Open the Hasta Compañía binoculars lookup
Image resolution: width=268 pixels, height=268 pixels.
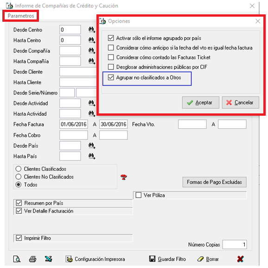coord(92,61)
